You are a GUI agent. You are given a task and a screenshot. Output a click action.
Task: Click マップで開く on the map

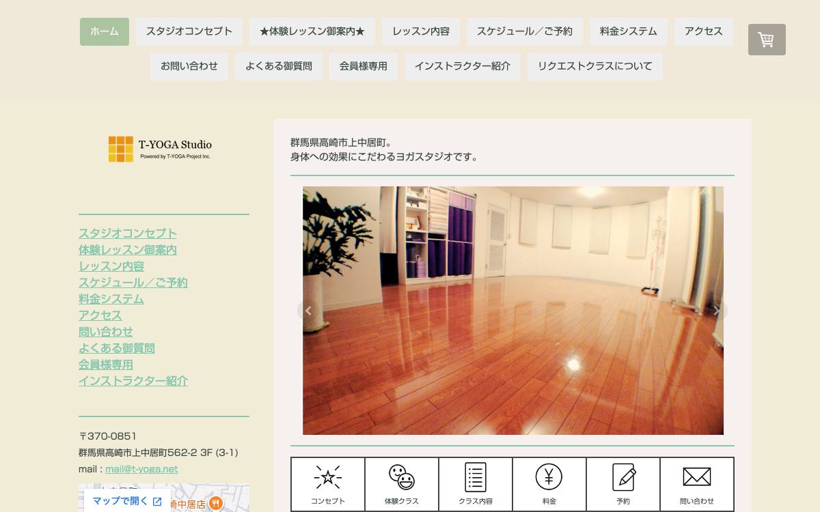tap(127, 501)
